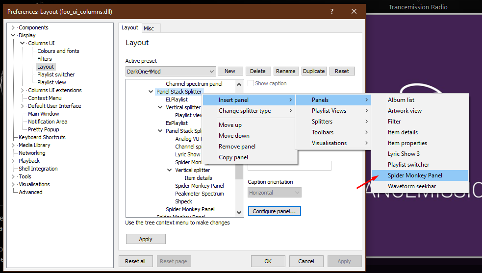Collapse the Columns UI tree node
The height and width of the screenshot is (273, 482).
click(x=23, y=43)
